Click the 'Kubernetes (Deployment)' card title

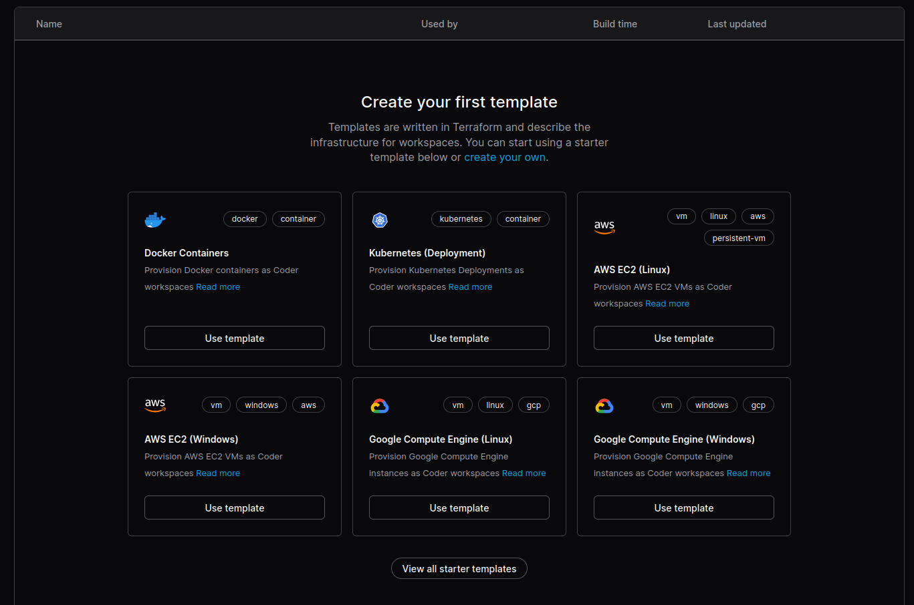click(x=427, y=252)
